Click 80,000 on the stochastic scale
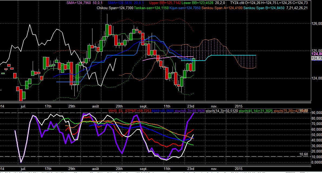 tap(316, 118)
